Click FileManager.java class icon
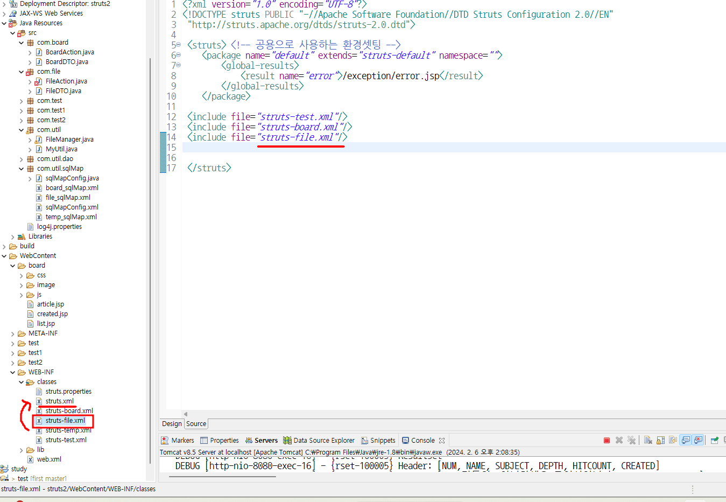The height and width of the screenshot is (502, 726). tap(39, 140)
